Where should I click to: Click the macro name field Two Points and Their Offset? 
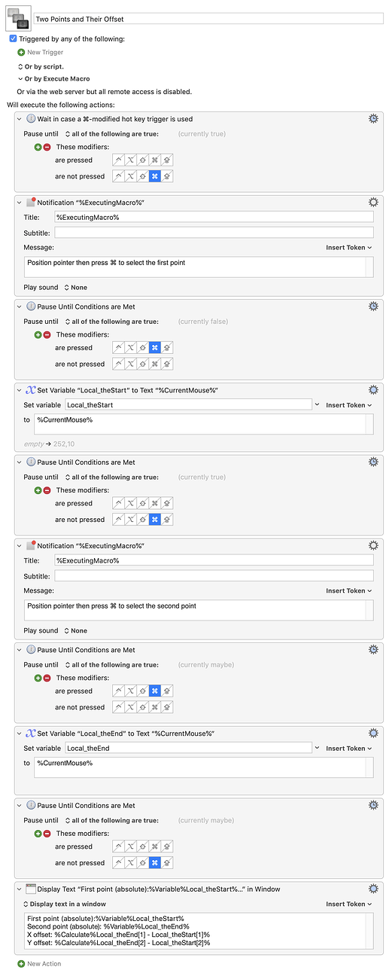[x=208, y=18]
